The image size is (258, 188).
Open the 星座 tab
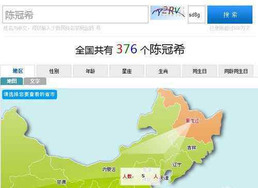127,71
